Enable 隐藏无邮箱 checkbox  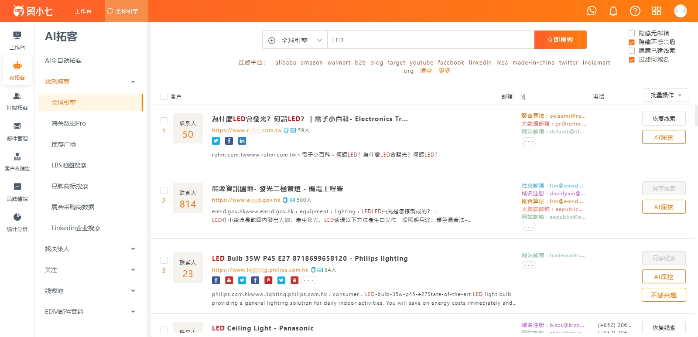[x=631, y=33]
